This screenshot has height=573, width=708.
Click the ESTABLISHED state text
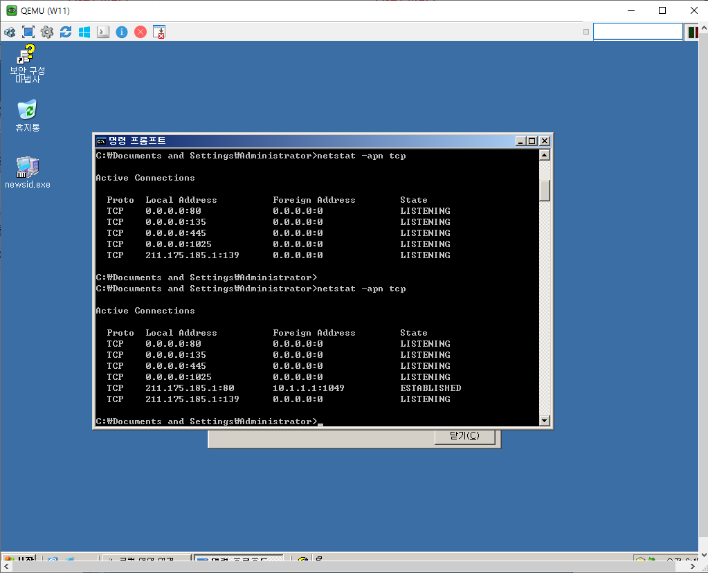click(x=430, y=388)
